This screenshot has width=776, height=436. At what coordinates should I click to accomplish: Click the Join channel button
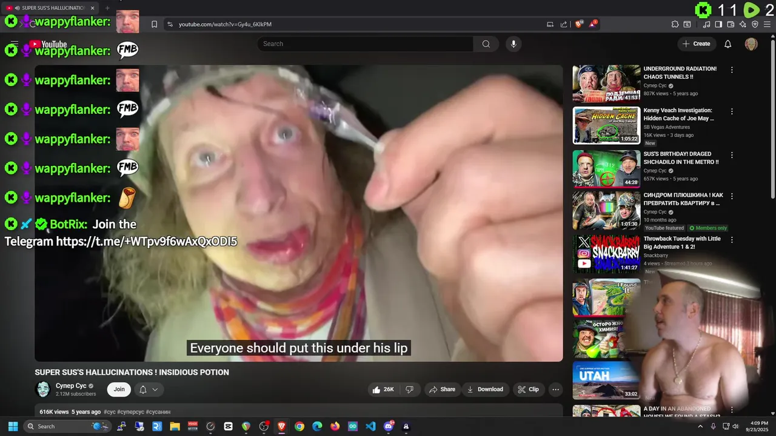(119, 389)
